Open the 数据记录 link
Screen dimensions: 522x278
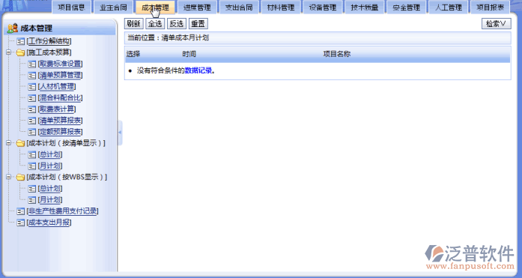coord(198,70)
